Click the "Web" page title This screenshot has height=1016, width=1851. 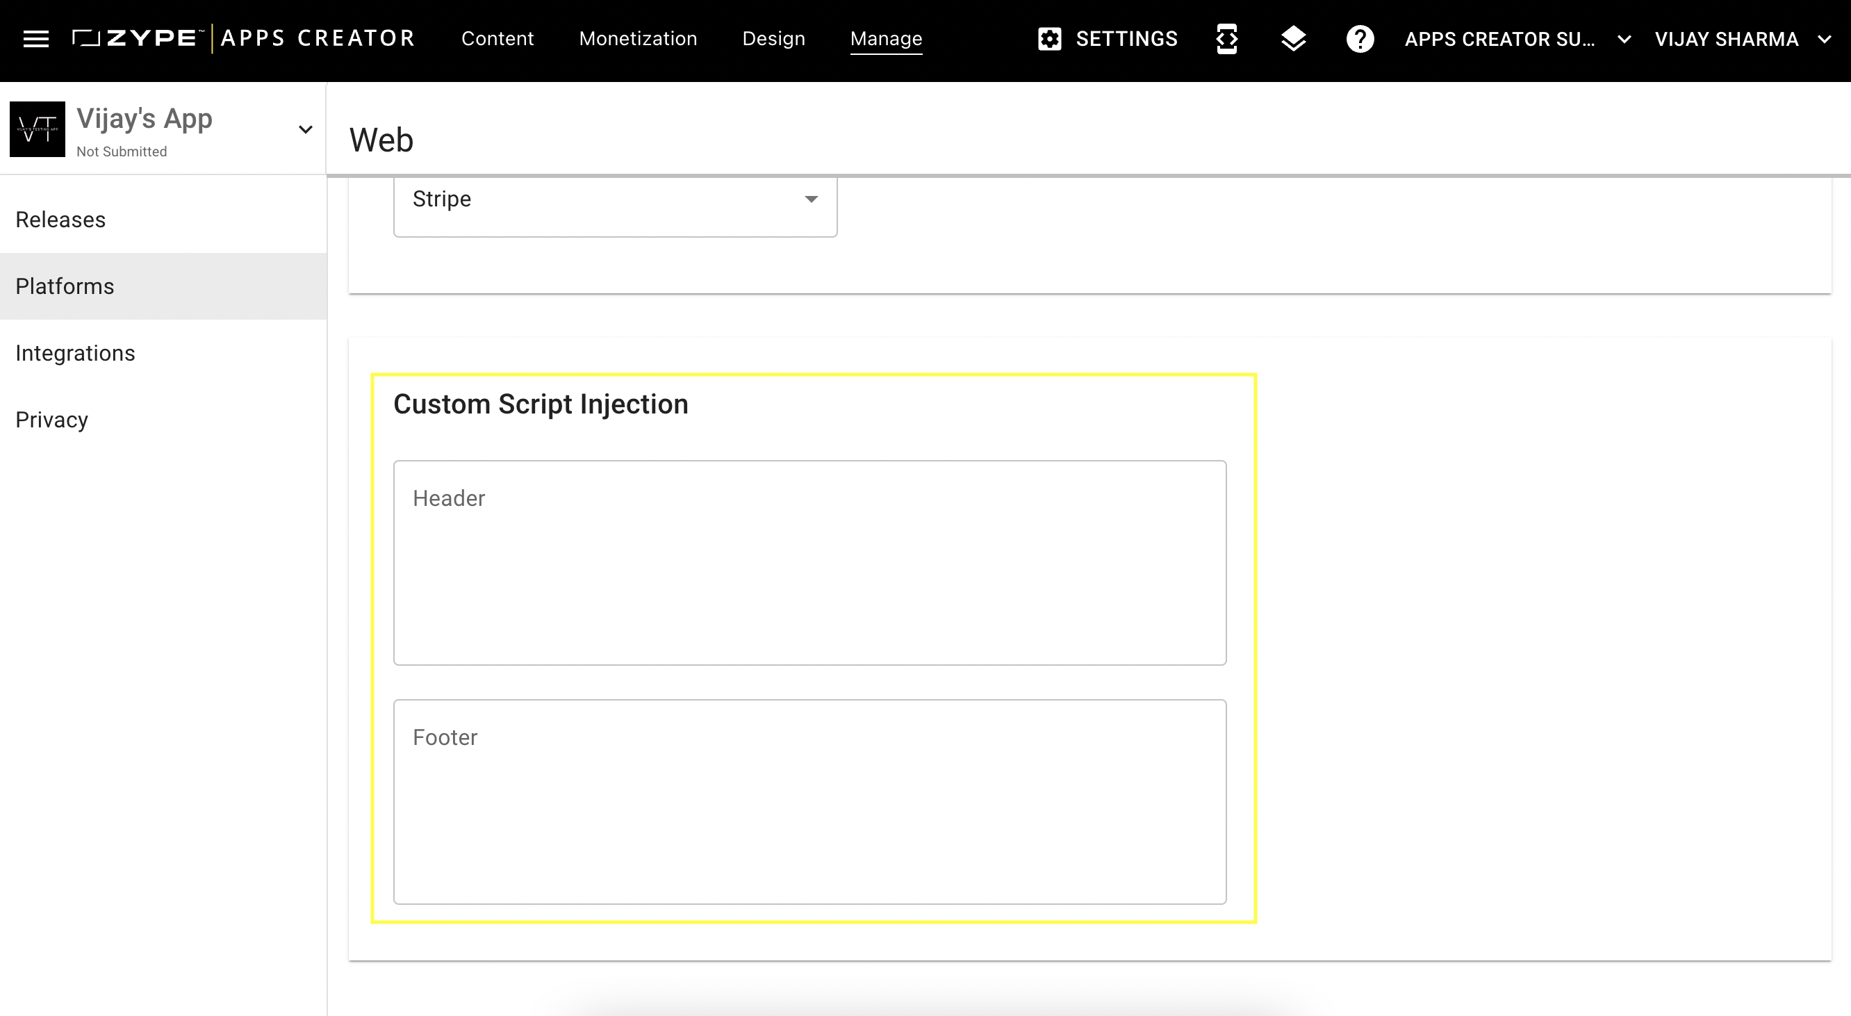pos(381,140)
